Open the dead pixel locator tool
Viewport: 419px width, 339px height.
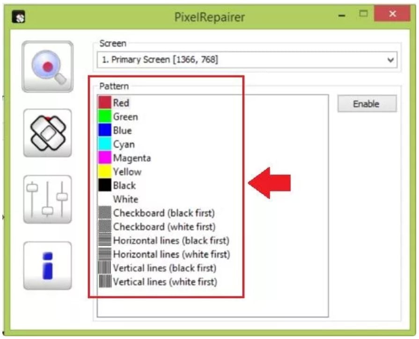click(48, 67)
